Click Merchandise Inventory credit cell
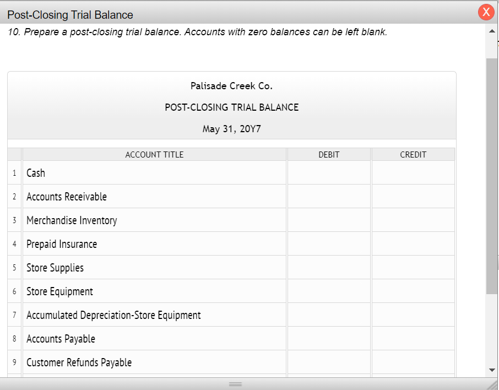This screenshot has width=499, height=390. point(413,220)
